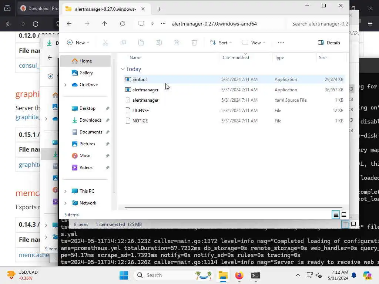Image resolution: width=379 pixels, height=284 pixels.
Task: Click the Delete trash can icon
Action: 194,43
